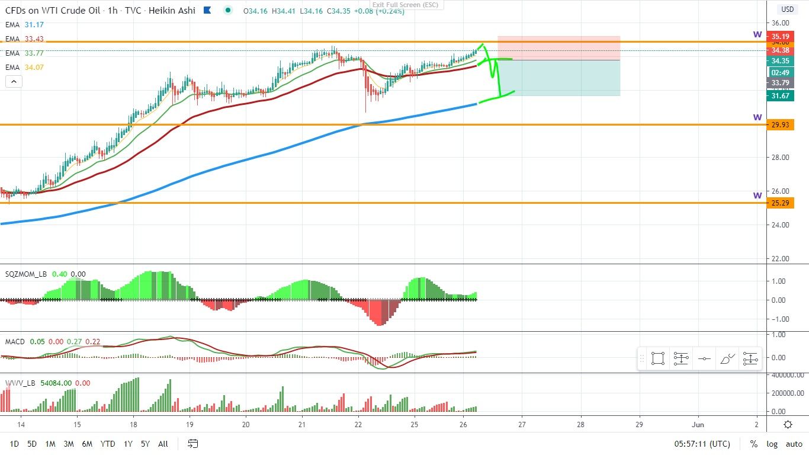Select the 3M time range
809x455 pixels.
[68, 444]
